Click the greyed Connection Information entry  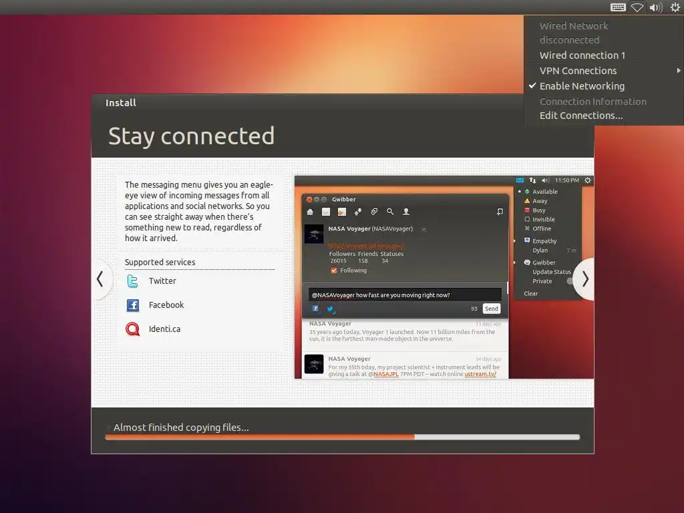tap(593, 102)
